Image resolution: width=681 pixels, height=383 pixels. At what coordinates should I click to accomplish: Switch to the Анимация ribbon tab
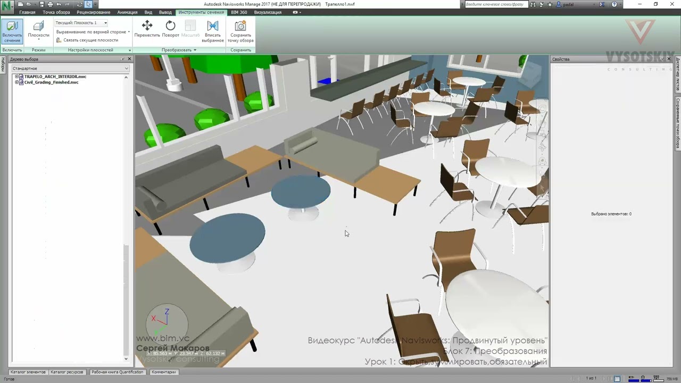point(127,12)
